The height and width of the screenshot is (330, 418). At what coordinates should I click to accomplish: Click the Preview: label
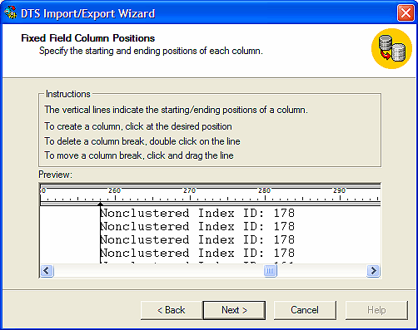55,175
